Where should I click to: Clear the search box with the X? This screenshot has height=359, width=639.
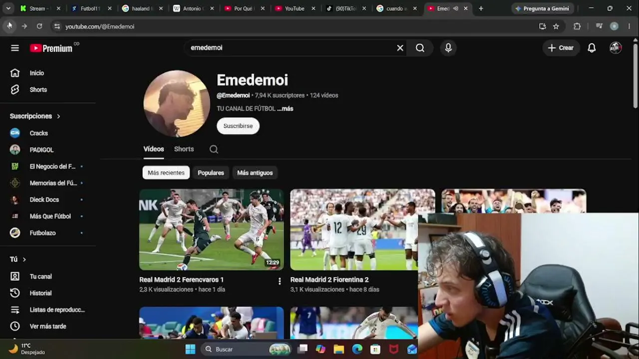400,48
